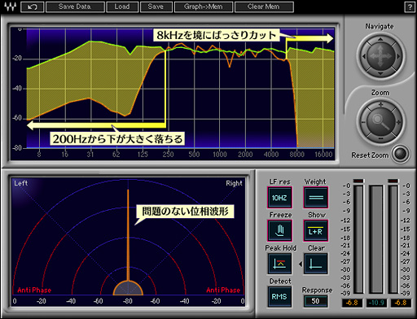Click the undo arrow button
Screen dimensions: 417x319
33,7
